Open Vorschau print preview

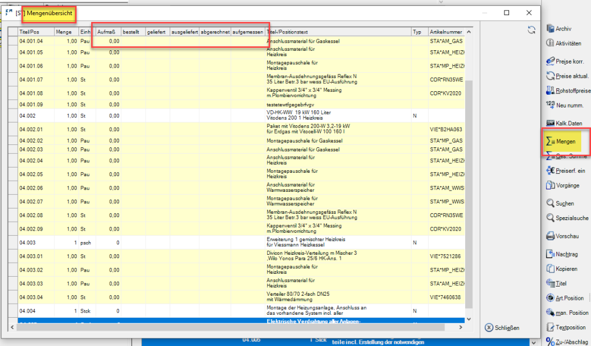(x=551, y=236)
